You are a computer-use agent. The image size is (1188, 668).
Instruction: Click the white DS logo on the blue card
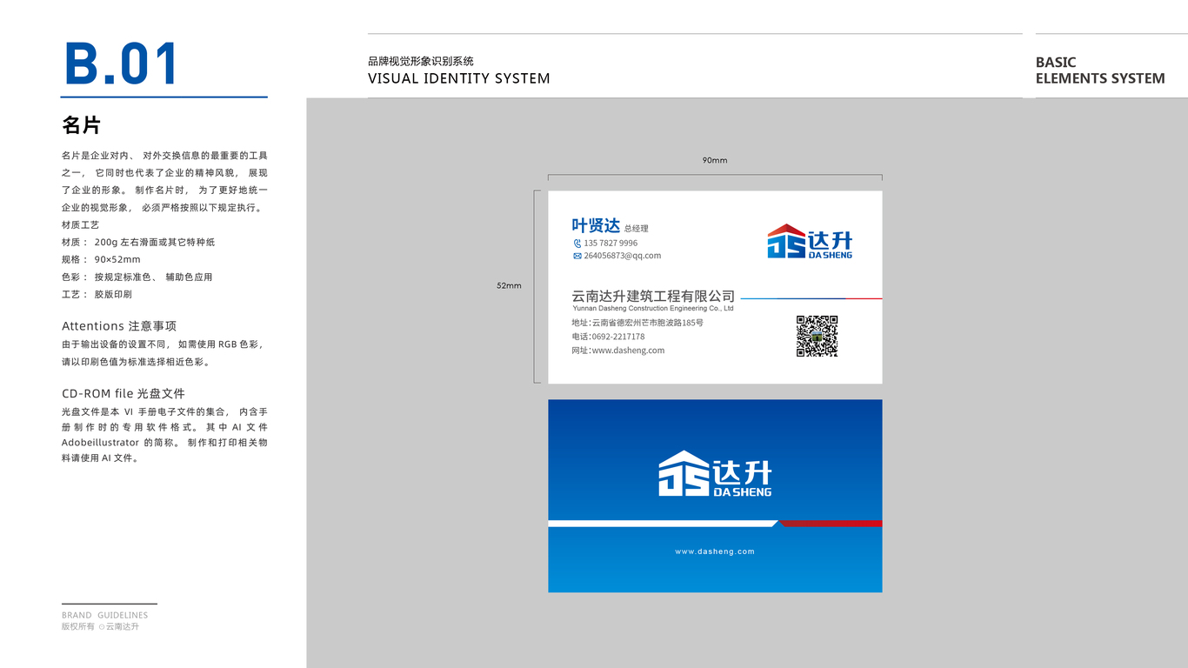(715, 474)
